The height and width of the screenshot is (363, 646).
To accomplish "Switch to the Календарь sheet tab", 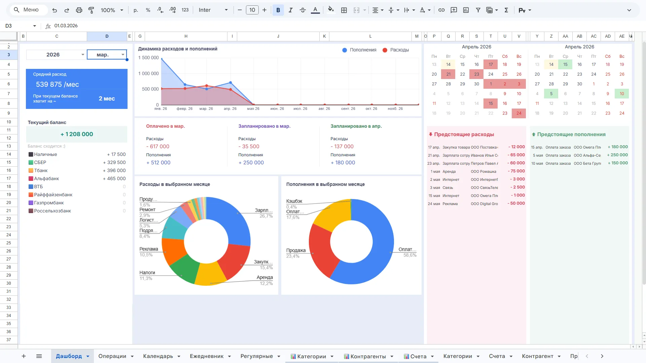I will (158, 356).
